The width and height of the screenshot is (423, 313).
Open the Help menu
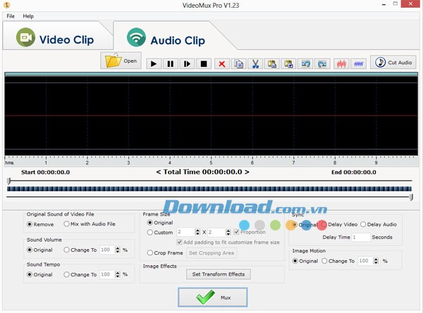28,16
